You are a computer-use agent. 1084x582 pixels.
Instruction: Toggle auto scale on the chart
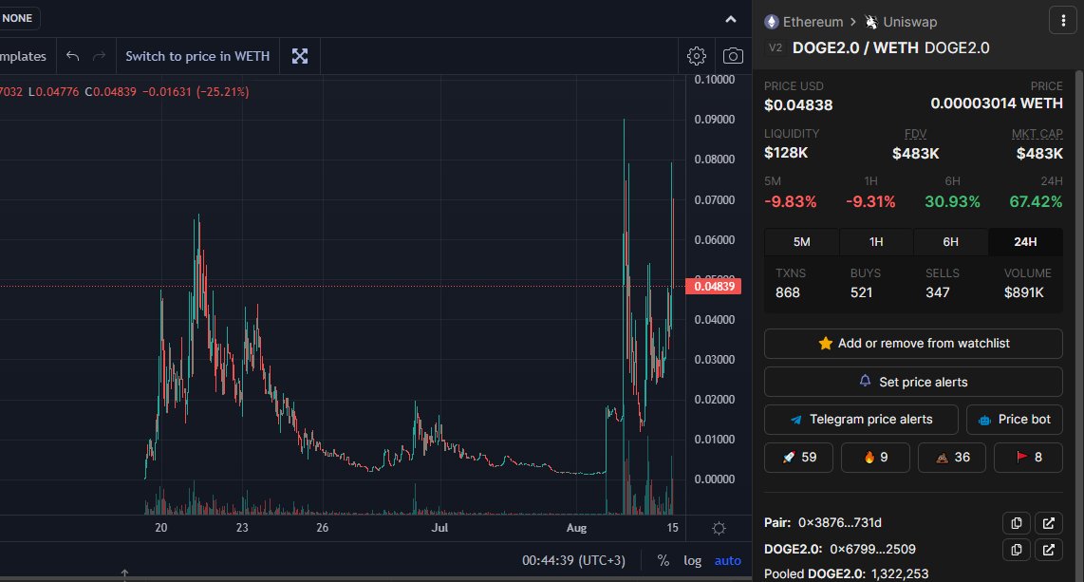coord(727,560)
